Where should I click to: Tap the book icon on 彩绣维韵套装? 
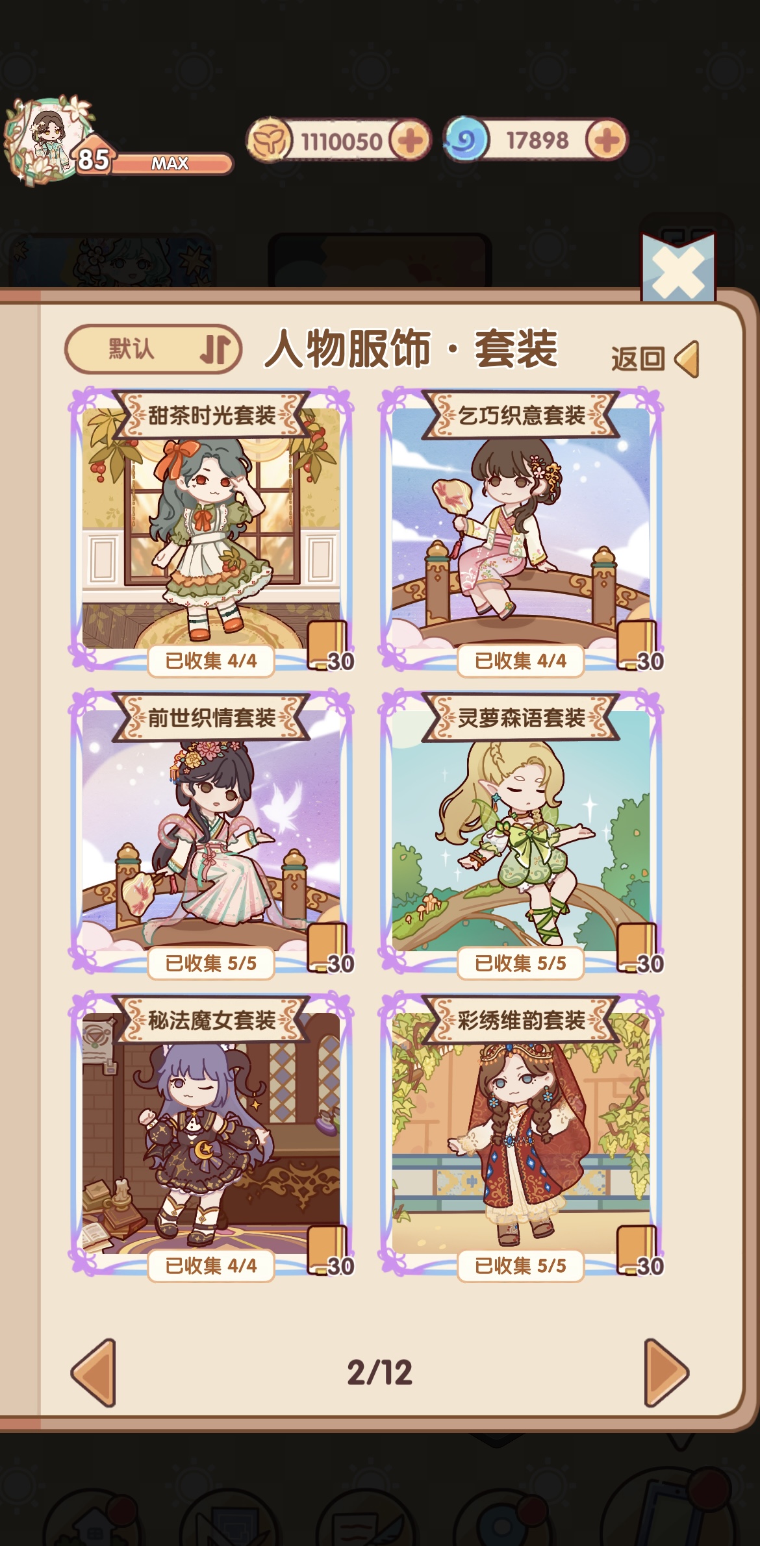[x=639, y=1251]
